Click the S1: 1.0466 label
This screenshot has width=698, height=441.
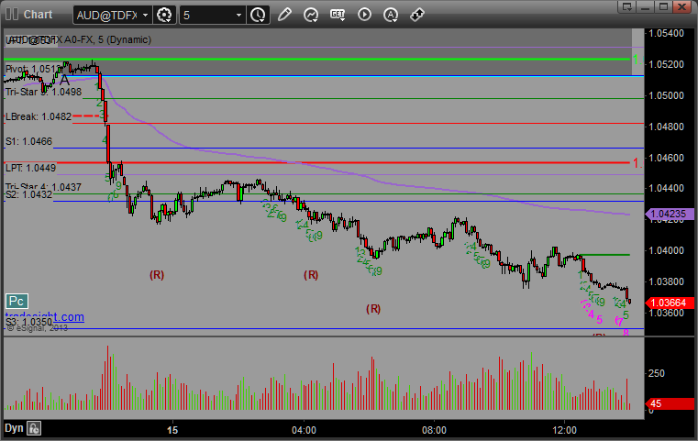(x=28, y=141)
